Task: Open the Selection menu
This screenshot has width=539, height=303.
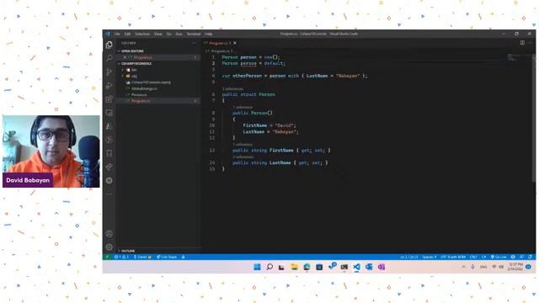Action: (x=142, y=34)
